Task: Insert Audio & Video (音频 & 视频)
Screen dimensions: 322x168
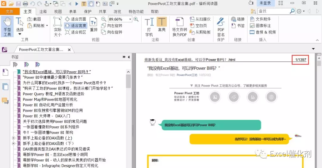Action: pyautogui.click(x=263, y=32)
